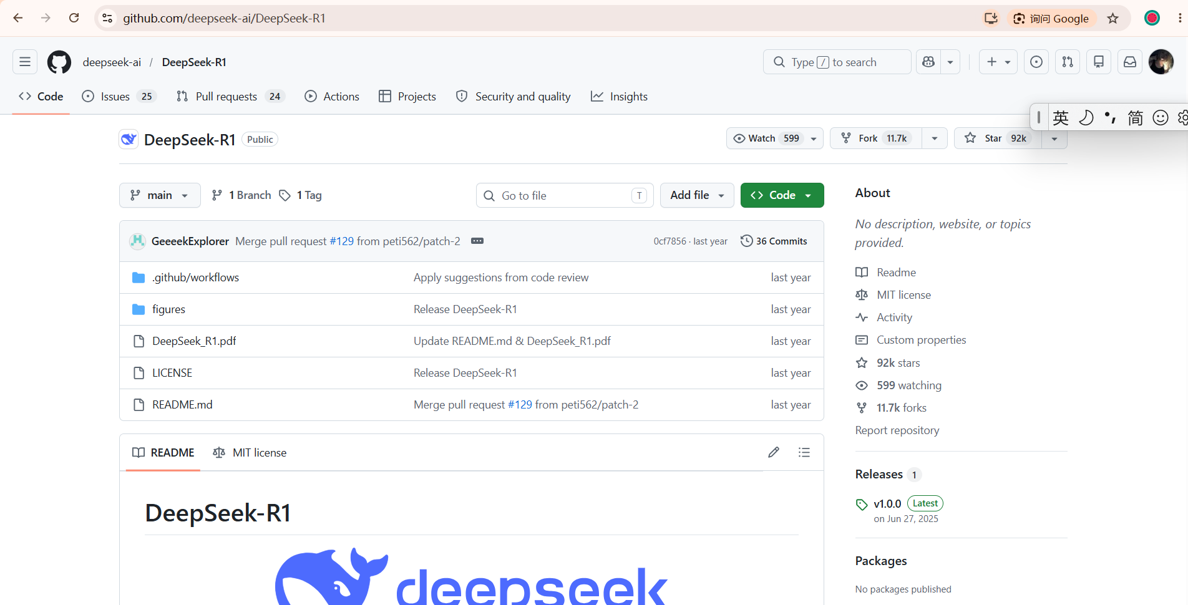Toggle IME simplified Chinese character icon

1136,117
